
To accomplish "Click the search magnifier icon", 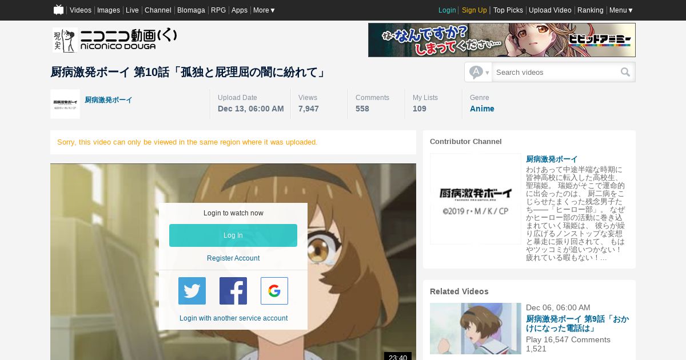I will tap(625, 72).
